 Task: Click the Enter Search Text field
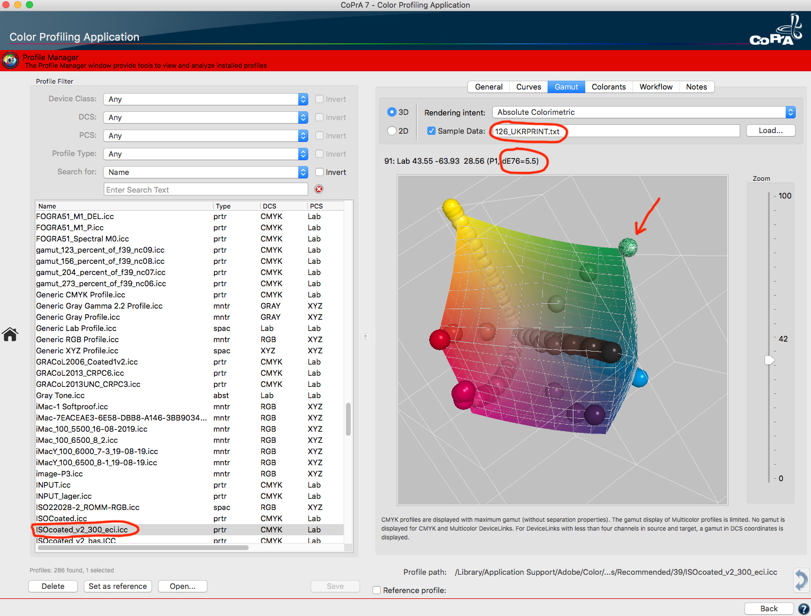[x=206, y=189]
